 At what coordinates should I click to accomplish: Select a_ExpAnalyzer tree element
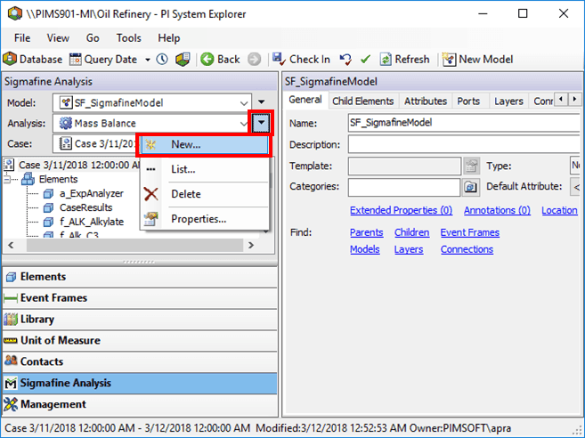(92, 194)
